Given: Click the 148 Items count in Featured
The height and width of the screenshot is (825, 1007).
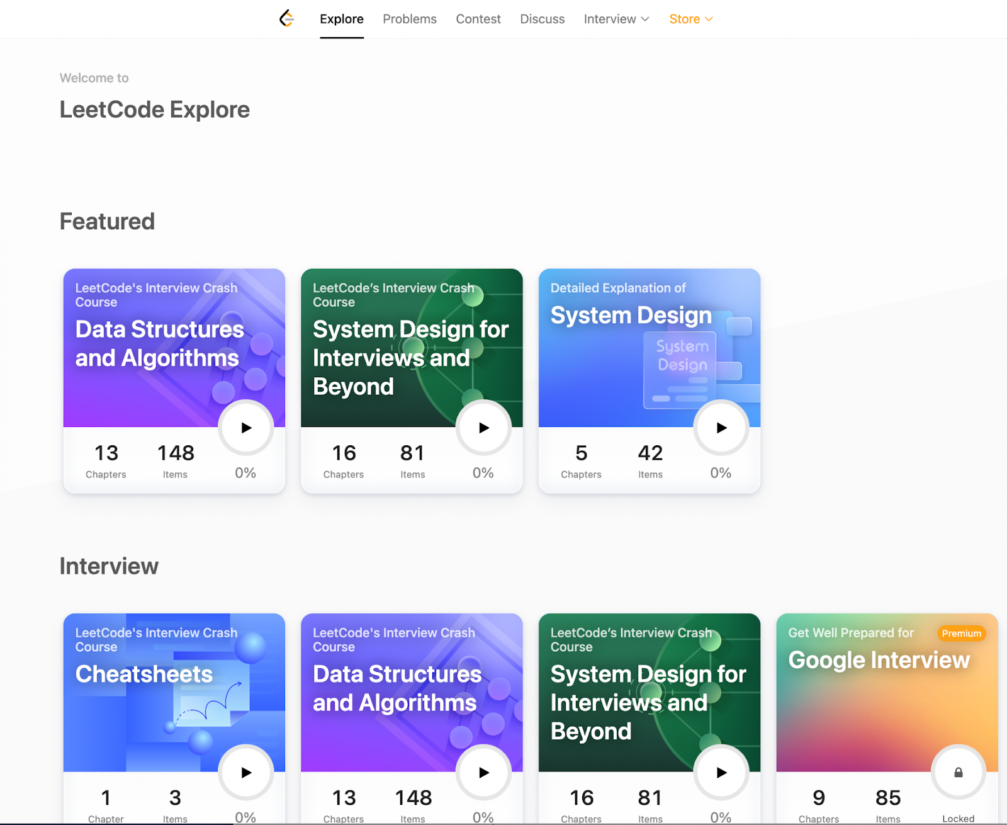Looking at the screenshot, I should tap(176, 460).
